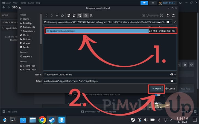Click the zoom-in icon beside the size slider
This screenshot has width=199, height=124.
coord(162,16)
